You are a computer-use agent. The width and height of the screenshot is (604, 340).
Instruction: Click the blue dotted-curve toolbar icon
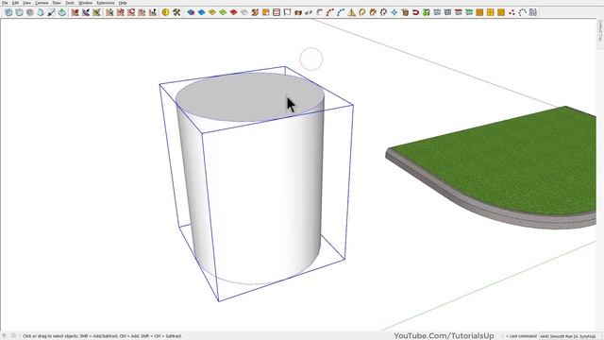pyautogui.click(x=341, y=12)
